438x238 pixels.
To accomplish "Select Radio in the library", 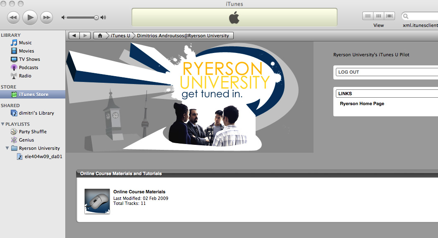I will (x=25, y=76).
